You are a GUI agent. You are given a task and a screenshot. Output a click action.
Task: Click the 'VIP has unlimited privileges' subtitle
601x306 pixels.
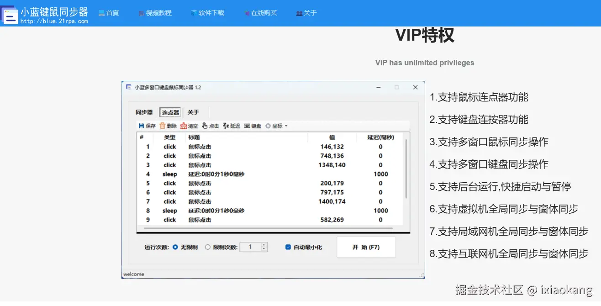[425, 63]
